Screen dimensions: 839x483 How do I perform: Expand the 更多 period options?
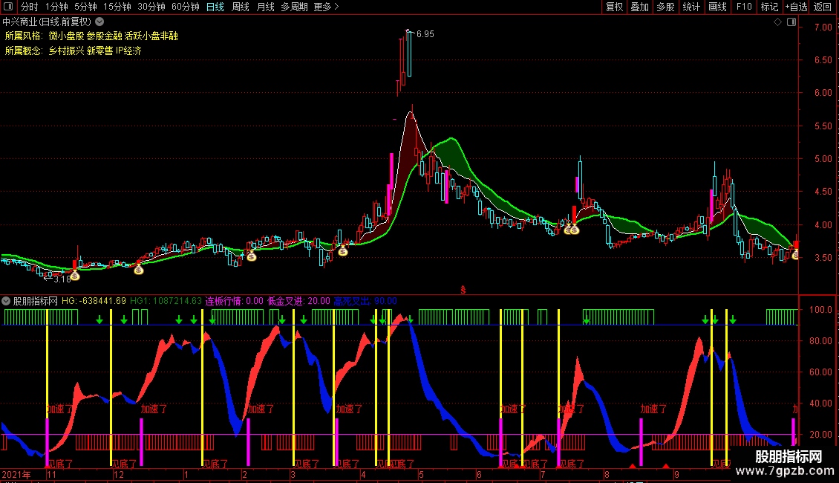click(x=326, y=7)
